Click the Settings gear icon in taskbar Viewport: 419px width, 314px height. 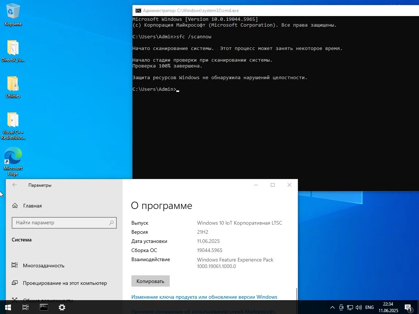pyautogui.click(x=62, y=307)
